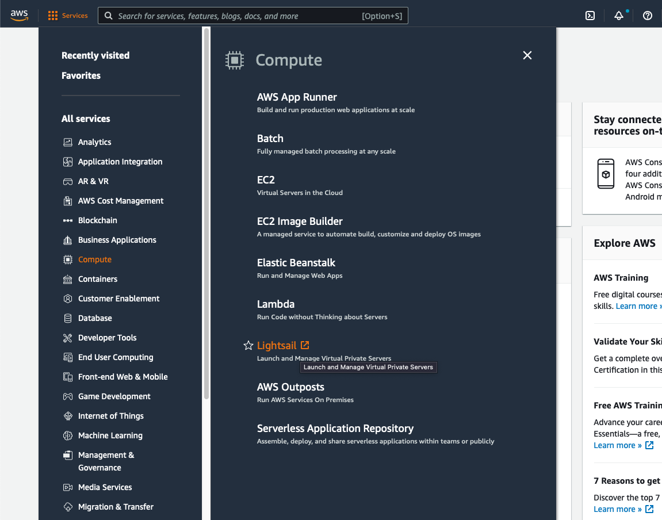Click the AWS logo home icon
The width and height of the screenshot is (662, 520).
click(x=20, y=16)
